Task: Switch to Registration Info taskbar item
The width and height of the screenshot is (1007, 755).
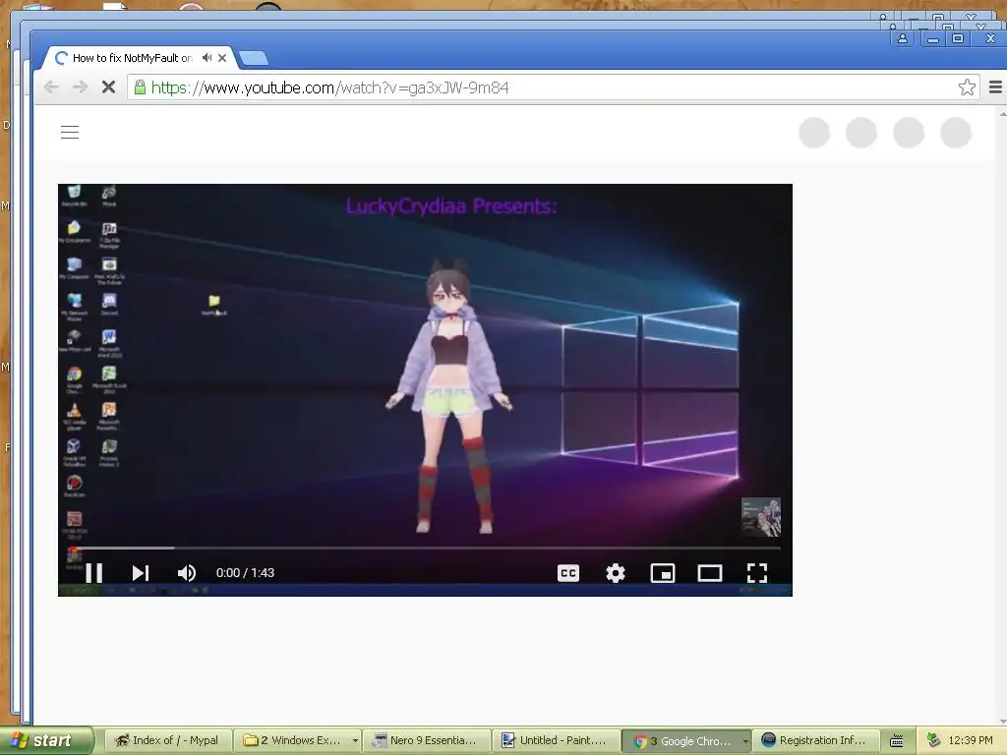Action: coord(815,740)
